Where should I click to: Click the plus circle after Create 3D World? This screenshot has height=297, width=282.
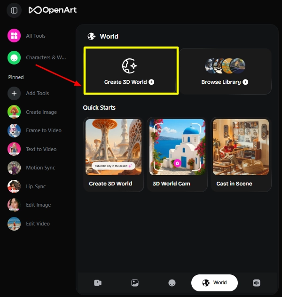click(x=151, y=82)
